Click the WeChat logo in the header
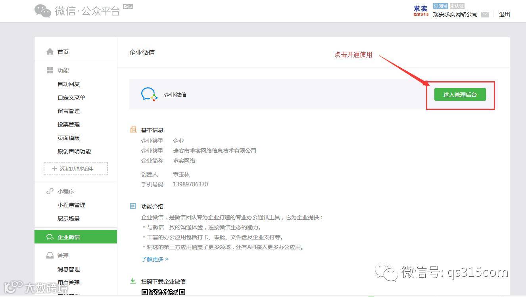The width and height of the screenshot is (526, 297). (43, 11)
